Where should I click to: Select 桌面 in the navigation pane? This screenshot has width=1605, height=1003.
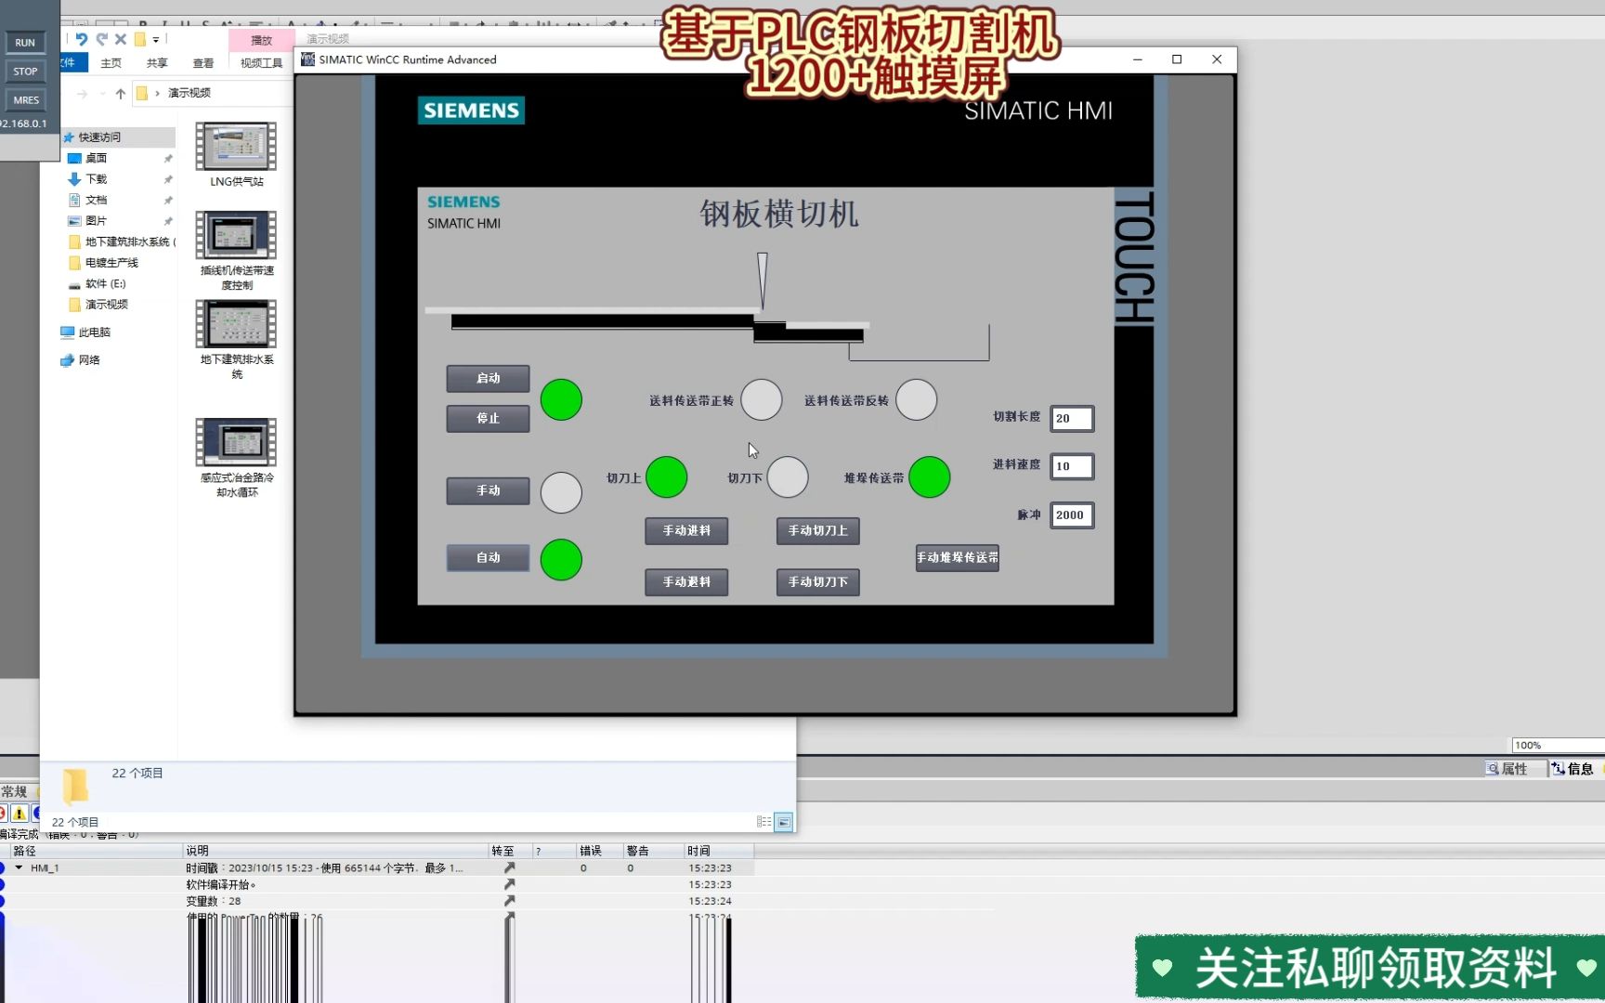96,159
